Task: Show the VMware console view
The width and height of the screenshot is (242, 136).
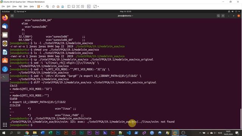Action: coord(89,6)
